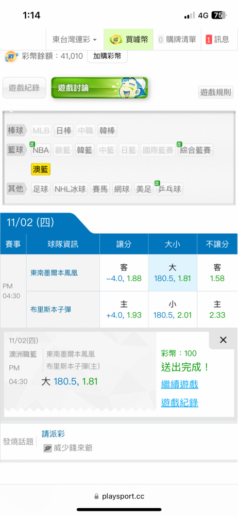This screenshot has height=516, width=238.
Task: Tap the coin icon beside 彩幣餘額
Action: coord(11,57)
